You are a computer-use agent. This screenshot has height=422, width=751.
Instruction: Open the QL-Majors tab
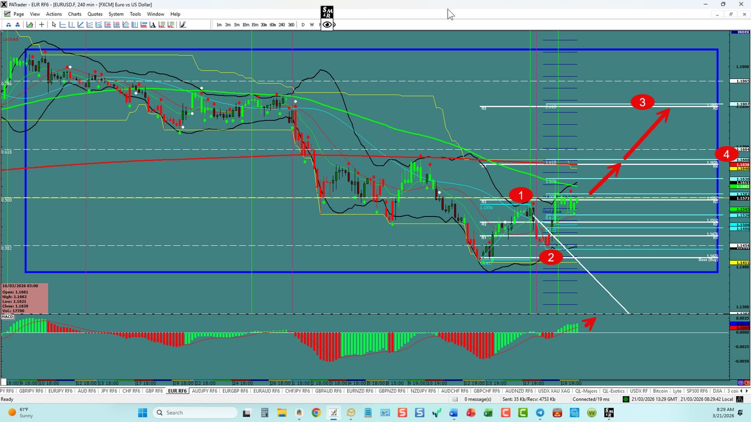point(586,391)
